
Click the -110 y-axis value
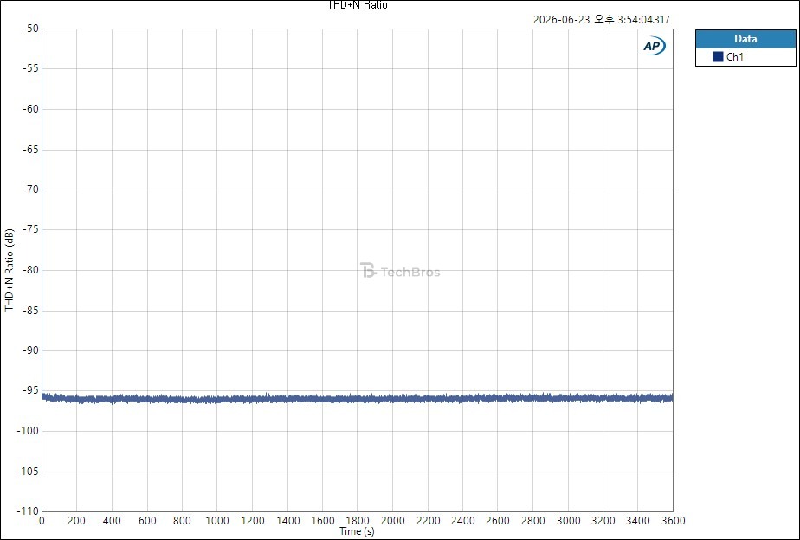coord(28,511)
